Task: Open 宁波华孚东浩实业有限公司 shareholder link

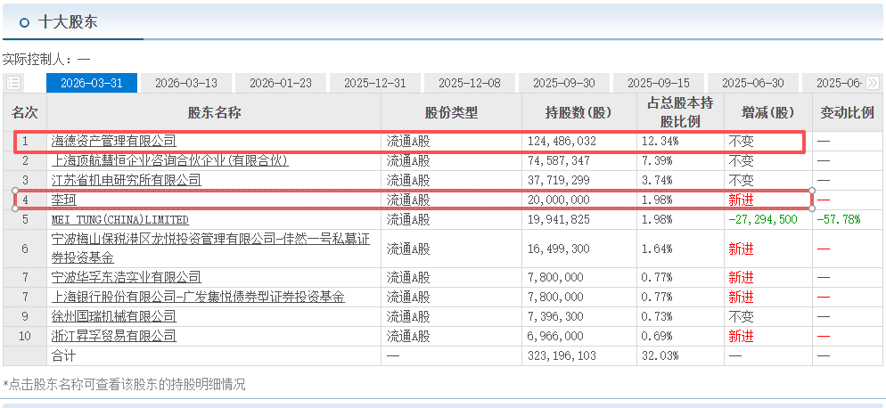Action: [126, 277]
